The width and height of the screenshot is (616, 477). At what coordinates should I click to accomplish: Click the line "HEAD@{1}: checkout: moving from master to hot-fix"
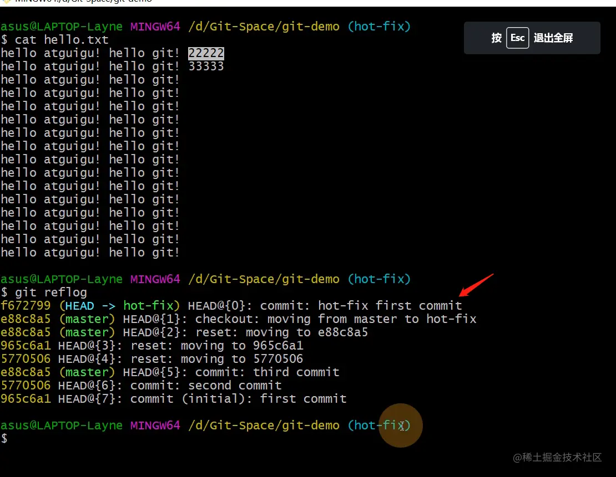[300, 319]
